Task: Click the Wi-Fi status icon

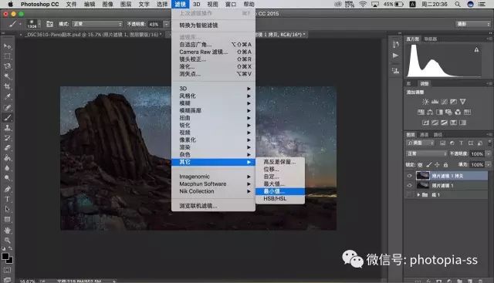Action: point(363,4)
